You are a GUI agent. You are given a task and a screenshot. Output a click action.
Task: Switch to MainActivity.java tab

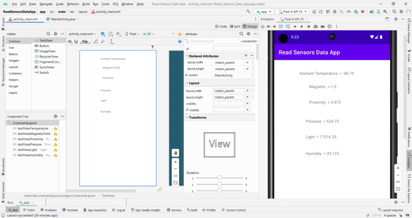[x=63, y=19]
